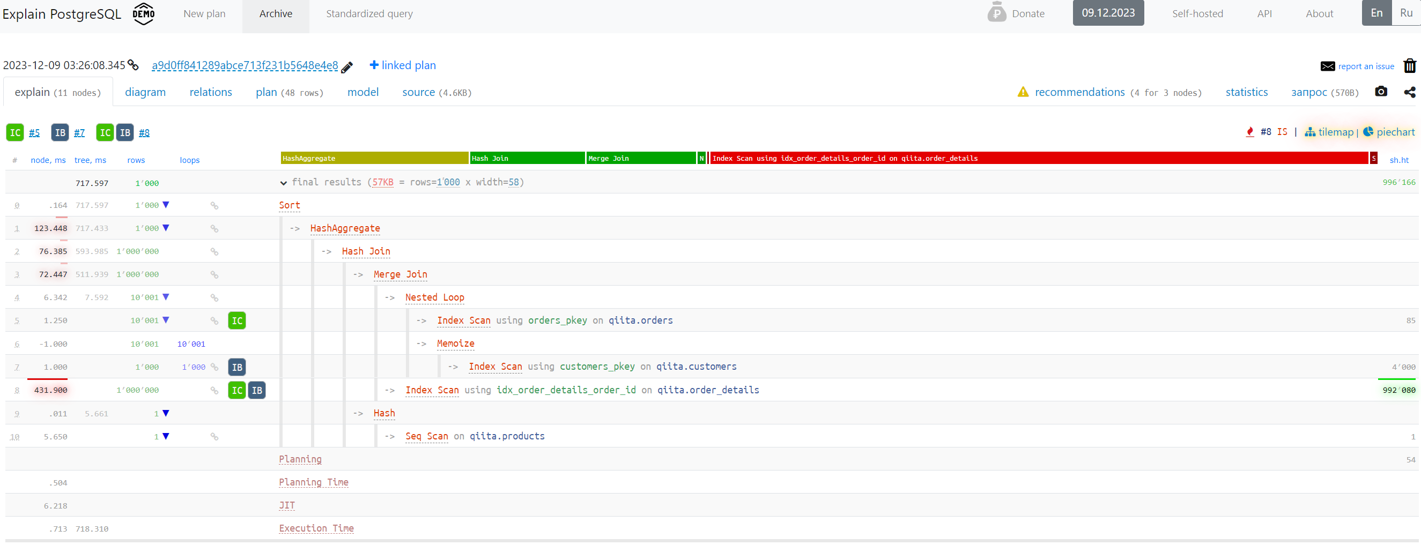The height and width of the screenshot is (545, 1421).
Task: Open the screenshot camera tool
Action: (1381, 92)
